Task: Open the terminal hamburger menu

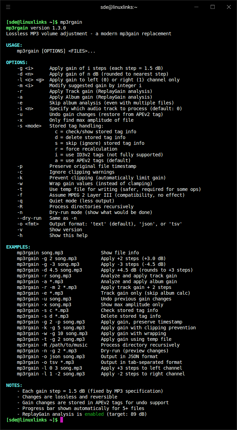Action: (8, 7)
